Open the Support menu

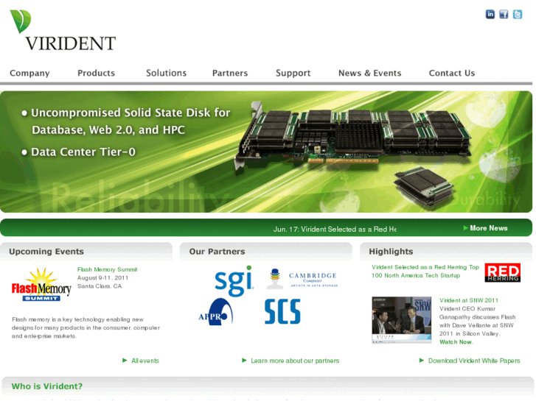(293, 73)
